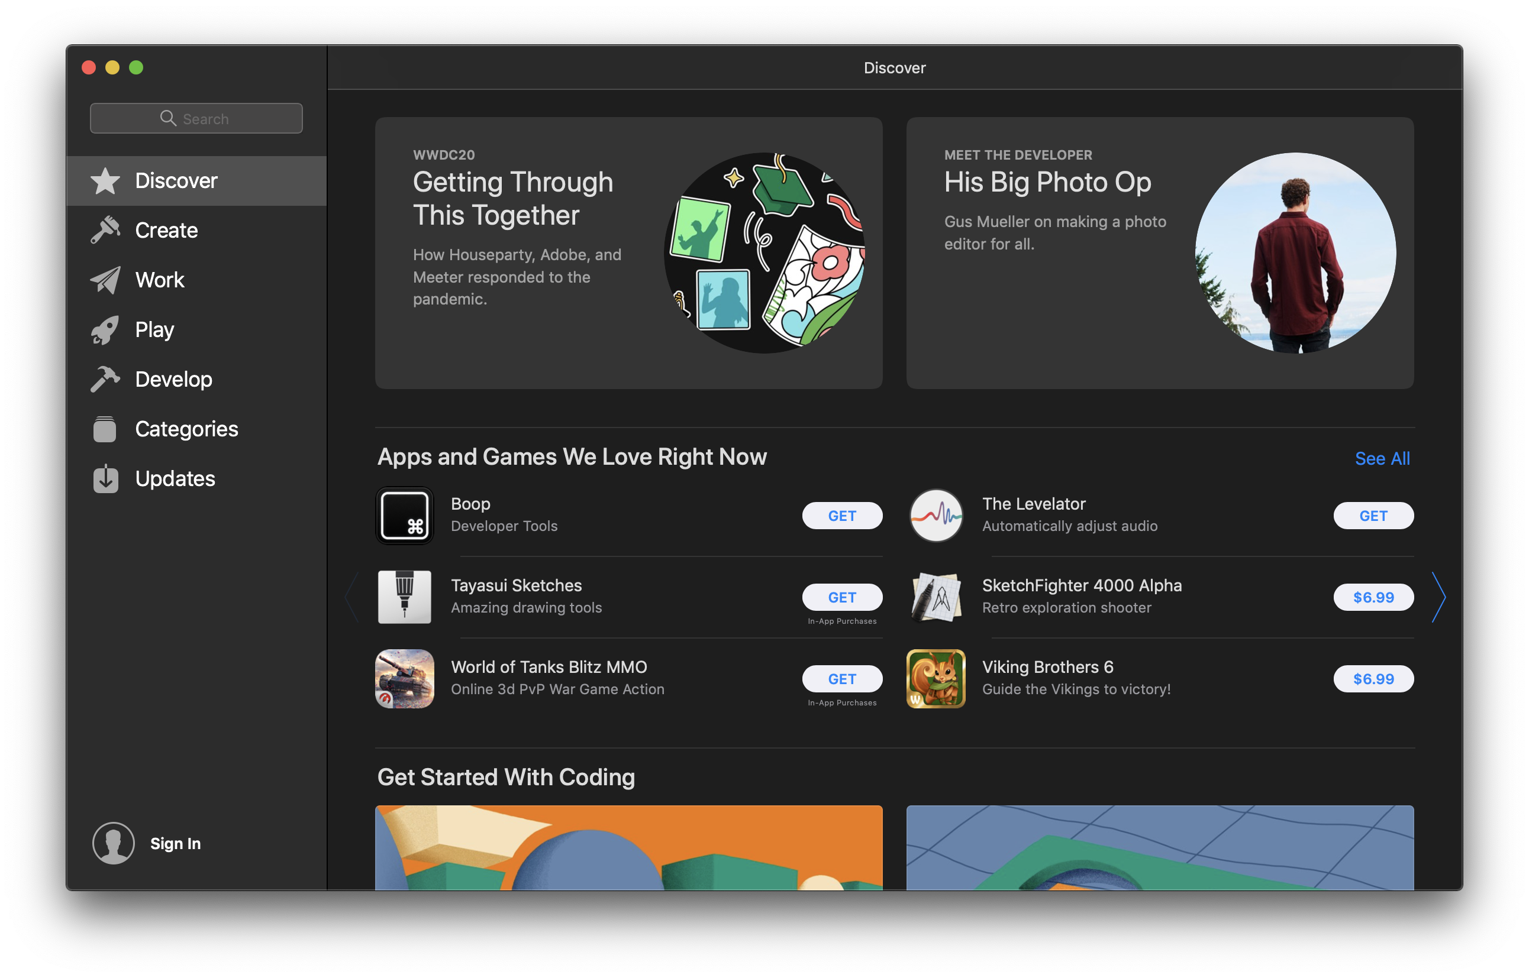Click Apps and Games We Love heading

[572, 456]
